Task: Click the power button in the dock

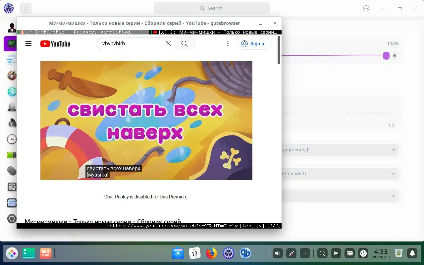Action: (363, 254)
